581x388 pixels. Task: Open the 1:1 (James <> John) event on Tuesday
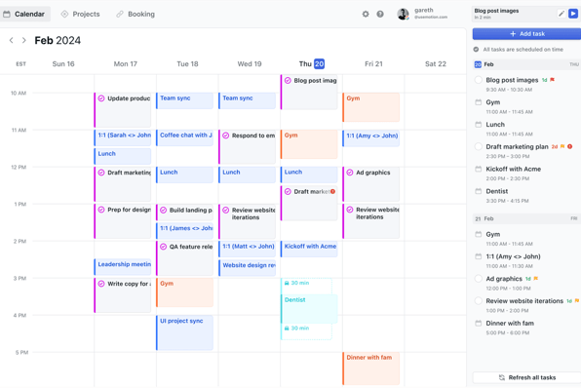(184, 230)
